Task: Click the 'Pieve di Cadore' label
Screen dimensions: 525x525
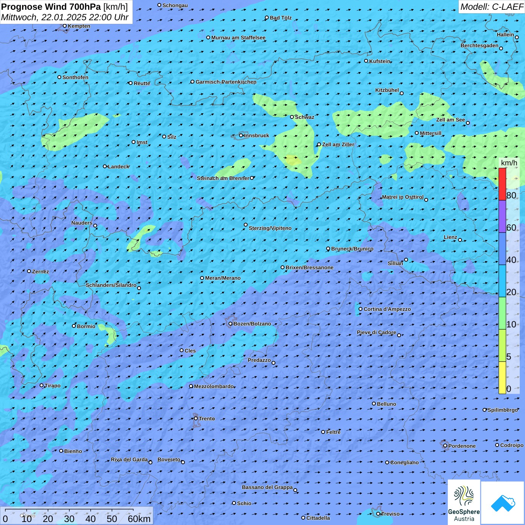Action: [x=376, y=332]
